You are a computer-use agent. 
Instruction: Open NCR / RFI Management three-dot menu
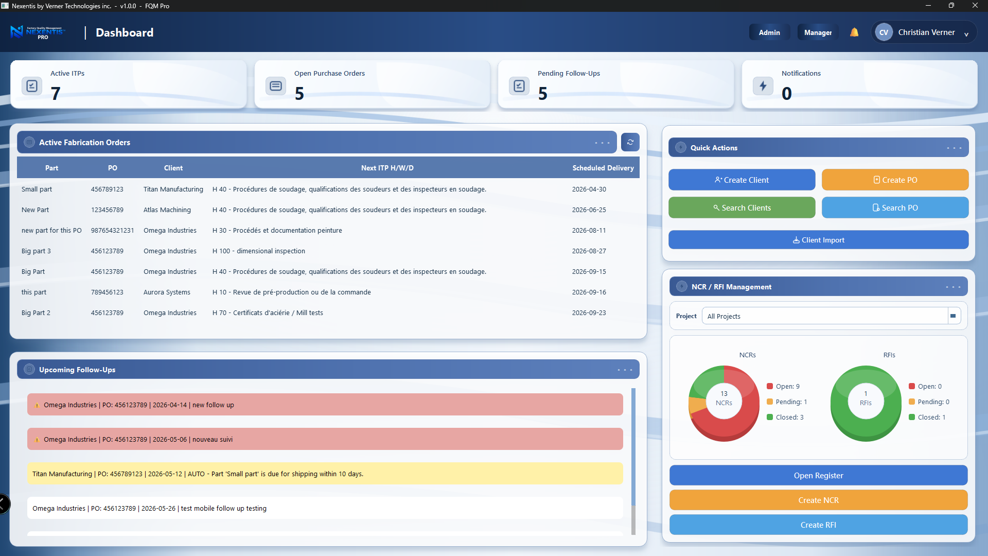[953, 287]
